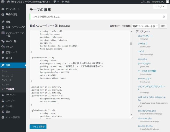
Task: Open keni70_db.php module file
Action: tap(145, 126)
